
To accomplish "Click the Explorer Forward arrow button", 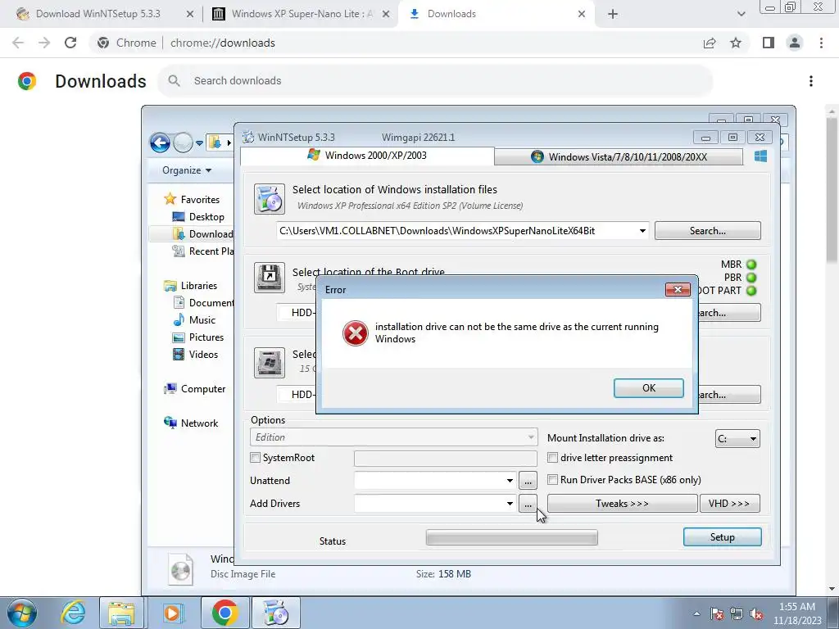I will pos(183,143).
